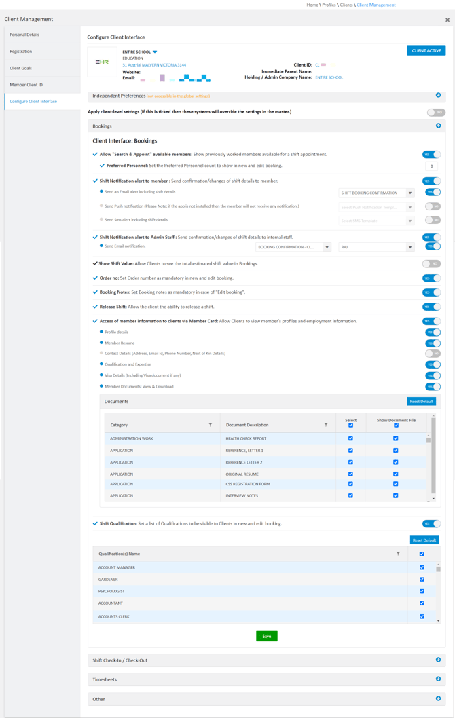Toggle Profile details access switch
The width and height of the screenshot is (455, 718).
(433, 333)
